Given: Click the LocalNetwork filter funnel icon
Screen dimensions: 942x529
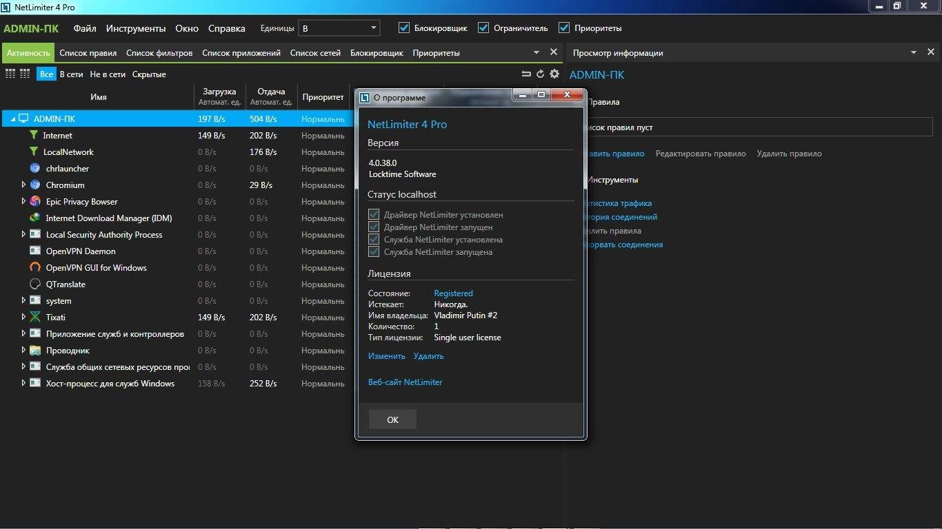Looking at the screenshot, I should 34,152.
